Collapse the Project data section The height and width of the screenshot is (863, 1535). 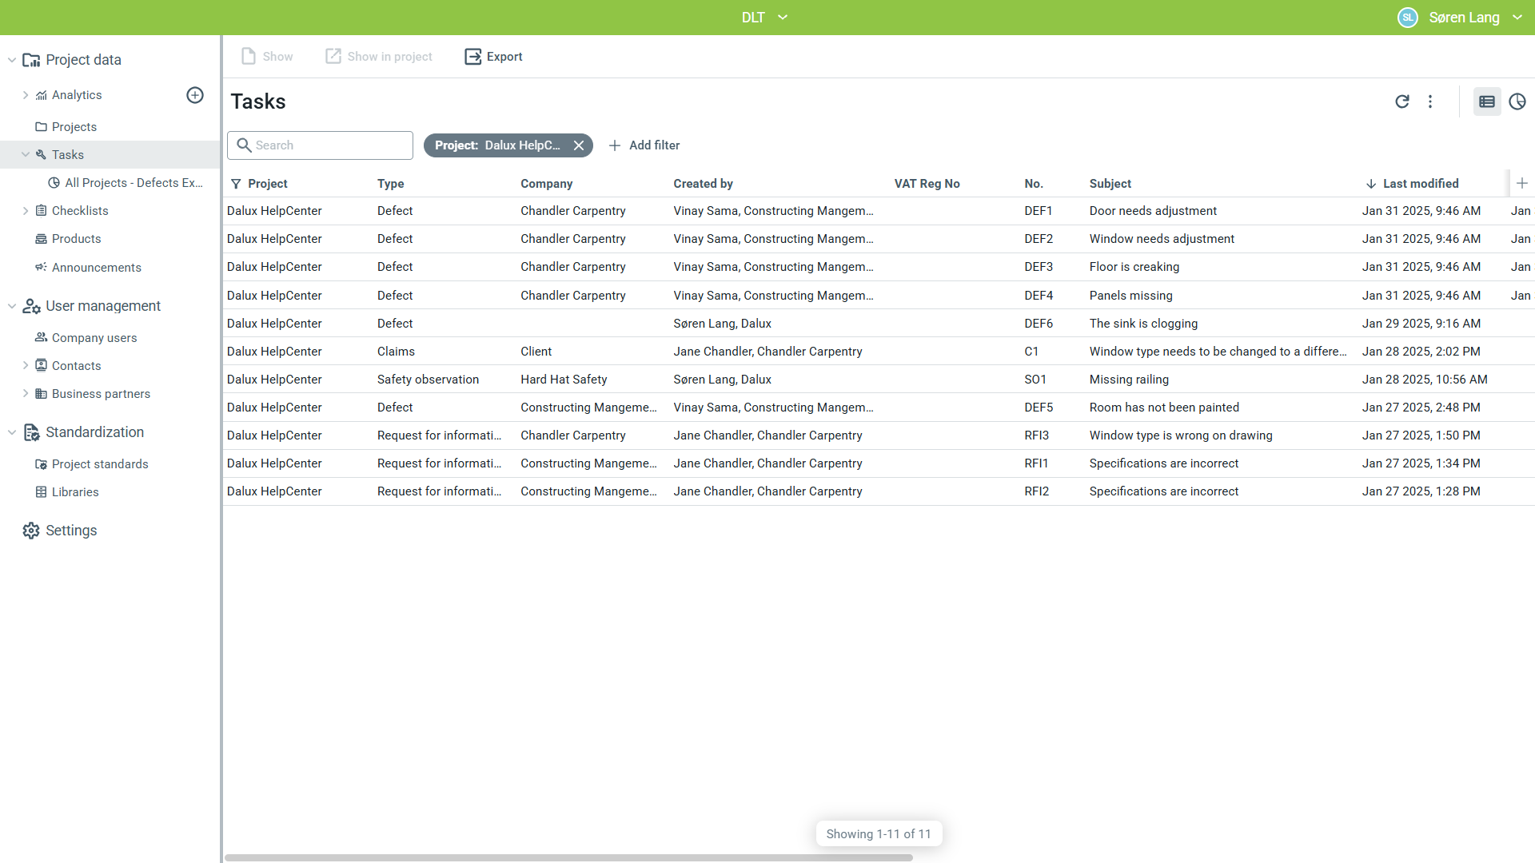coord(12,60)
